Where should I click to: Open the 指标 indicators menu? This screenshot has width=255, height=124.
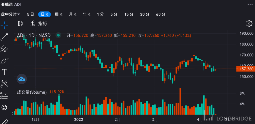pyautogui.click(x=39, y=23)
